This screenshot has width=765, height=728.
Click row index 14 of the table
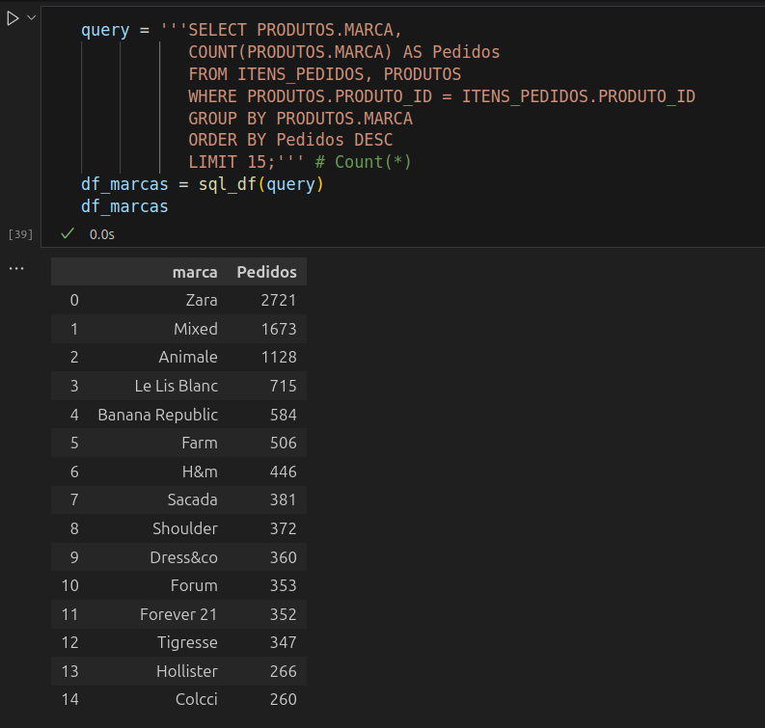69,699
